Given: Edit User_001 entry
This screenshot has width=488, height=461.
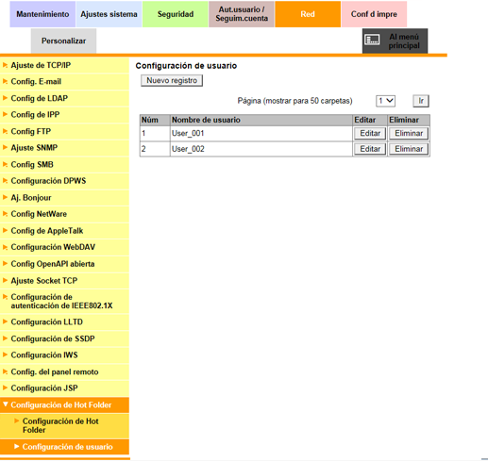Looking at the screenshot, I should point(370,134).
